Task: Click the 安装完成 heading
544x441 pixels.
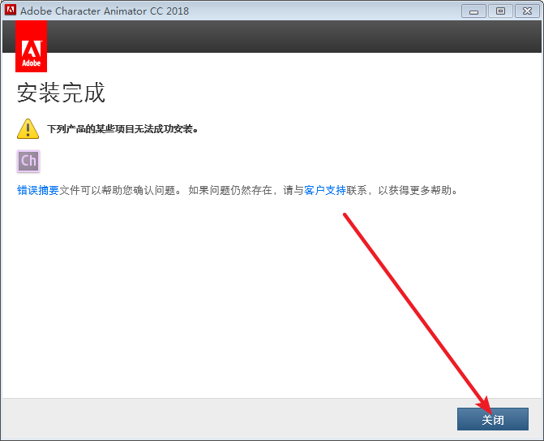Action: 61,93
